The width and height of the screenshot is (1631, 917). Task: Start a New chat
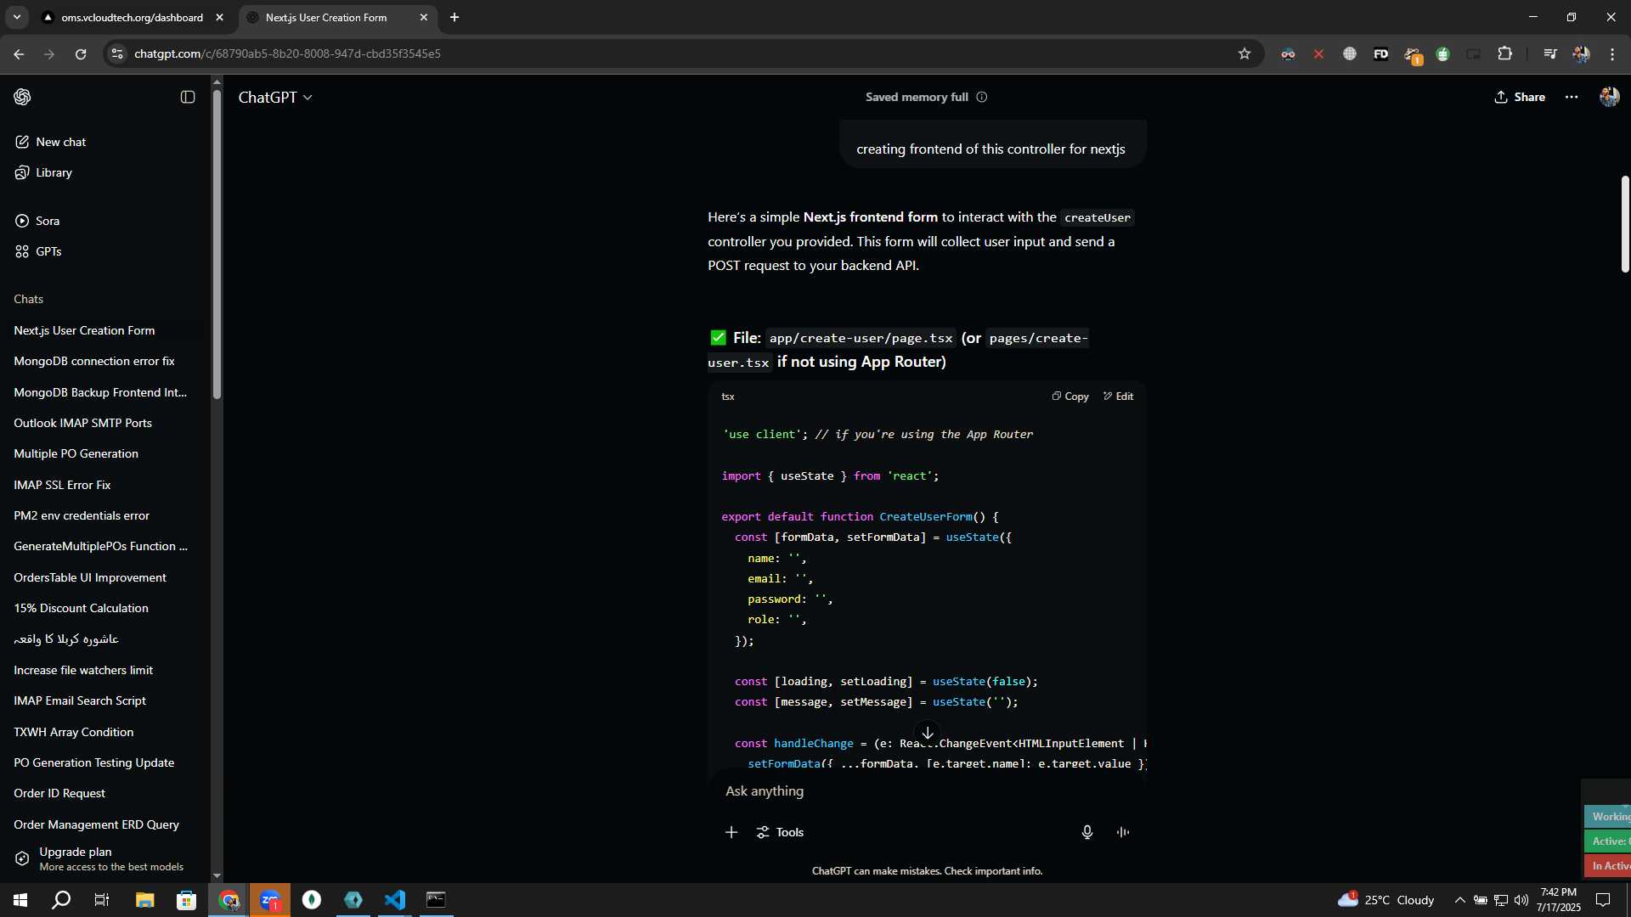pos(50,142)
